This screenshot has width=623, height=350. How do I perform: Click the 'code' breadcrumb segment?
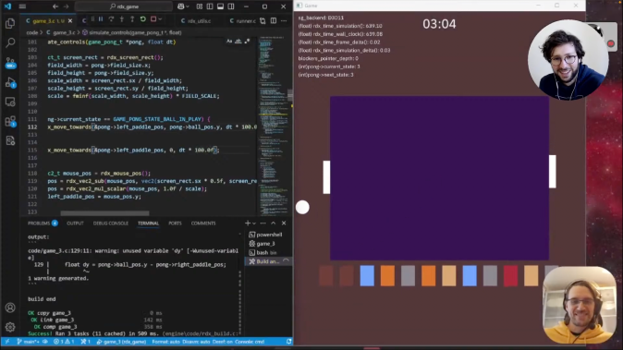coord(32,32)
